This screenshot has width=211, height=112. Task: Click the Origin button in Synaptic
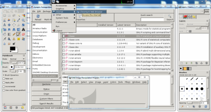[46, 94]
